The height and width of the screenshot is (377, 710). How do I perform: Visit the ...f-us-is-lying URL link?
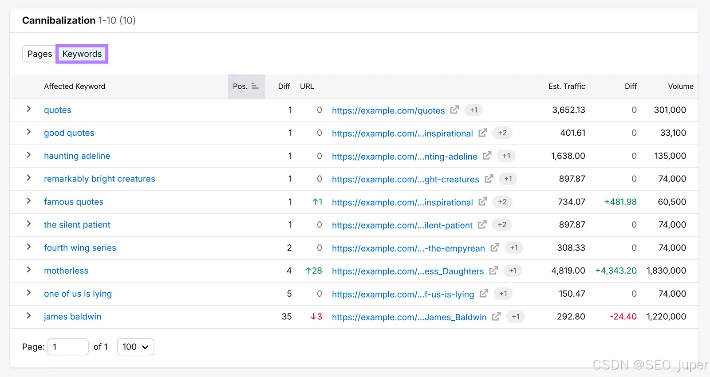click(x=403, y=295)
